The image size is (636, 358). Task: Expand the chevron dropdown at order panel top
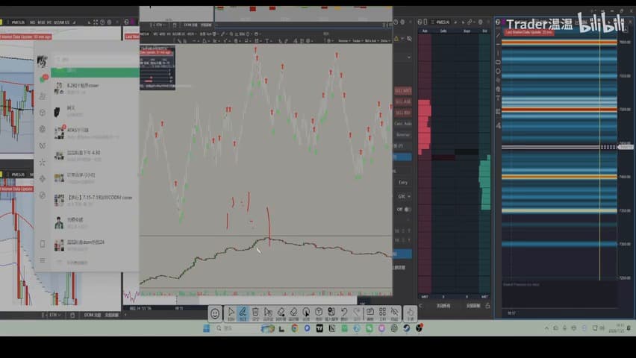(x=408, y=57)
